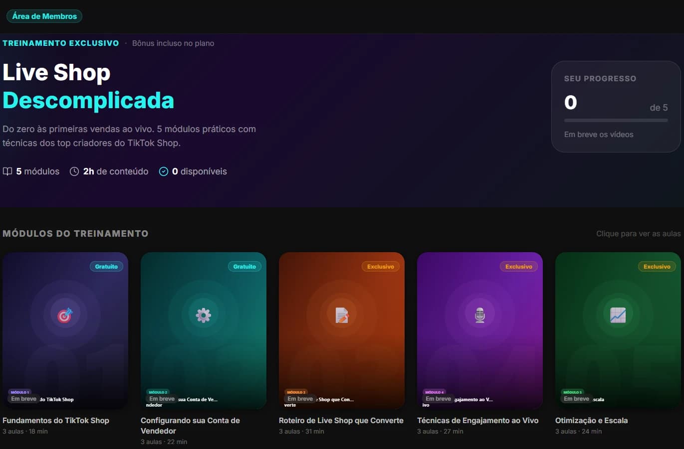The image size is (684, 449).
Task: Click the Módulo 4 label on purple card
Action: [435, 392]
